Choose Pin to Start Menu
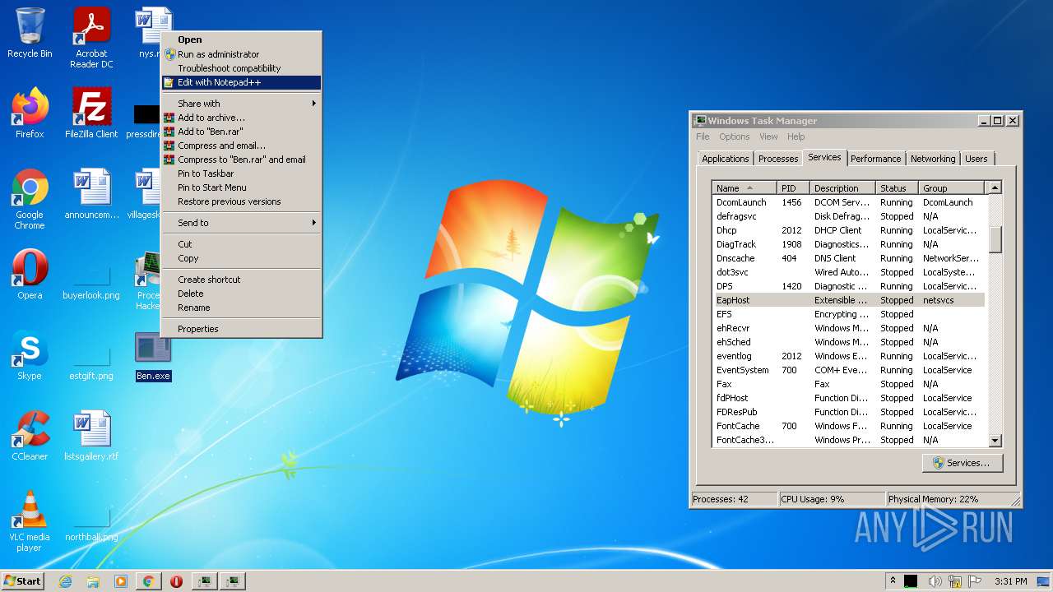This screenshot has width=1053, height=592. point(241,187)
